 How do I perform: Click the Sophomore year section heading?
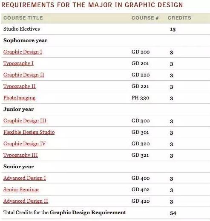pyautogui.click(x=26, y=40)
